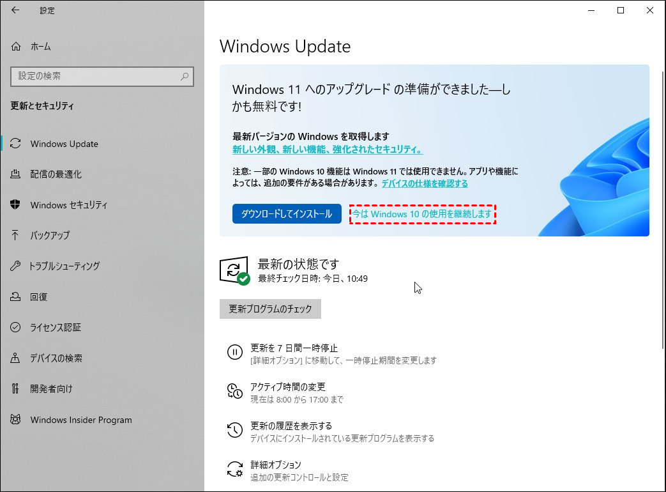Click the Backup (バックアップ) up-arrow icon

point(15,235)
